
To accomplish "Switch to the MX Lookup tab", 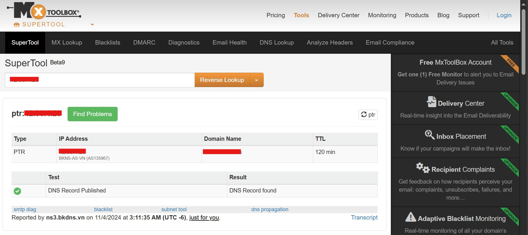I will [x=67, y=43].
